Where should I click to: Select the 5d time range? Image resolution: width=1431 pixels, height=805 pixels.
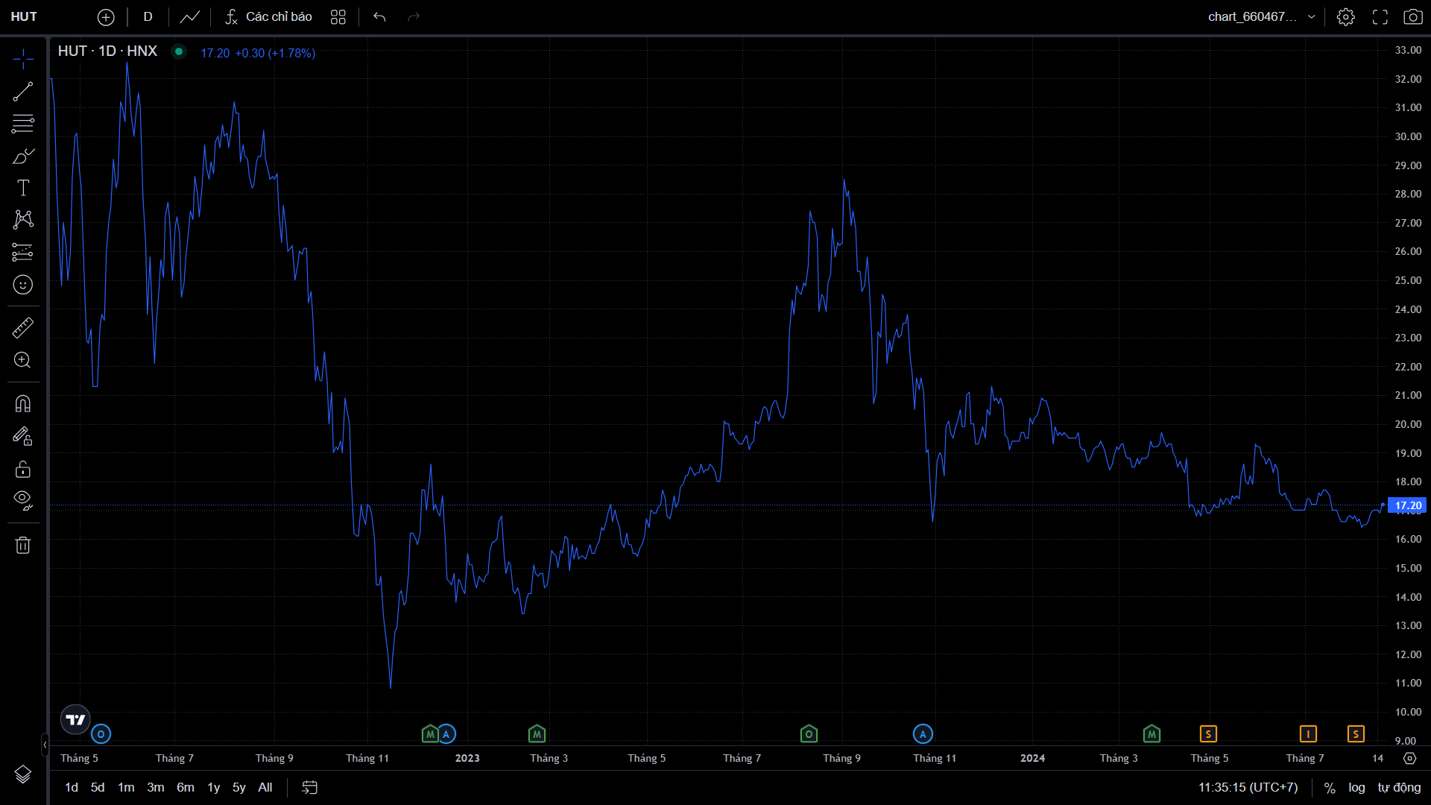98,788
